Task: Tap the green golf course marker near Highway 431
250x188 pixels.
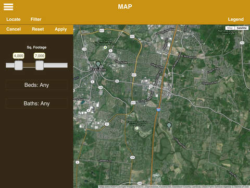Action: point(136,128)
